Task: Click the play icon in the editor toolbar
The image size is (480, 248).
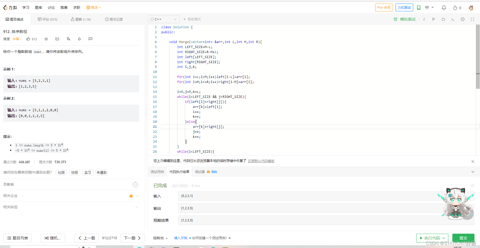Action: 434,19
